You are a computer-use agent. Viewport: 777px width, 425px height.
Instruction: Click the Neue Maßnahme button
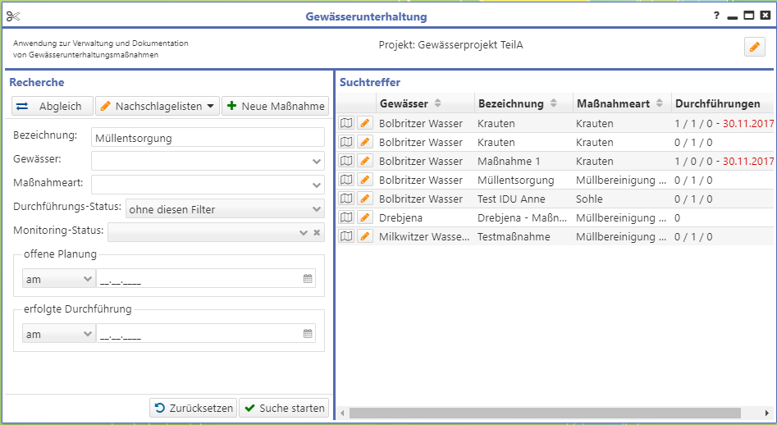275,106
